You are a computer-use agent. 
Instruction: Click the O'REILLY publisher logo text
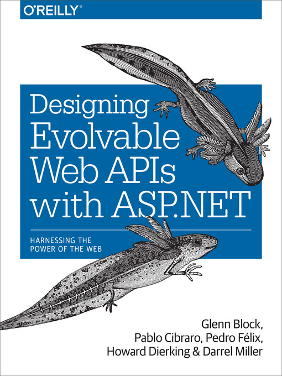[53, 11]
